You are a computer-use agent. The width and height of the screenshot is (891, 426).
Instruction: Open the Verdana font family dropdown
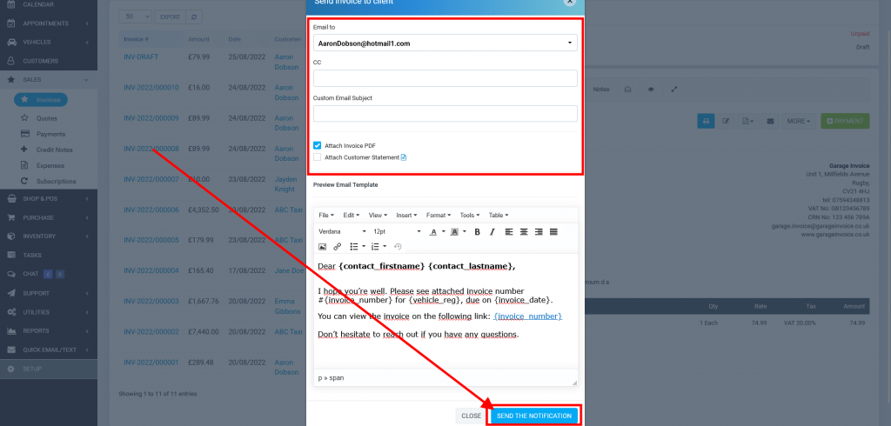pos(342,232)
